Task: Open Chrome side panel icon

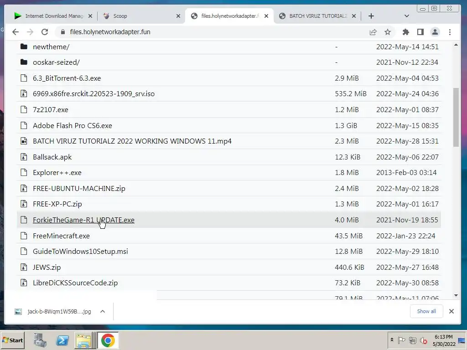Action: [420, 32]
